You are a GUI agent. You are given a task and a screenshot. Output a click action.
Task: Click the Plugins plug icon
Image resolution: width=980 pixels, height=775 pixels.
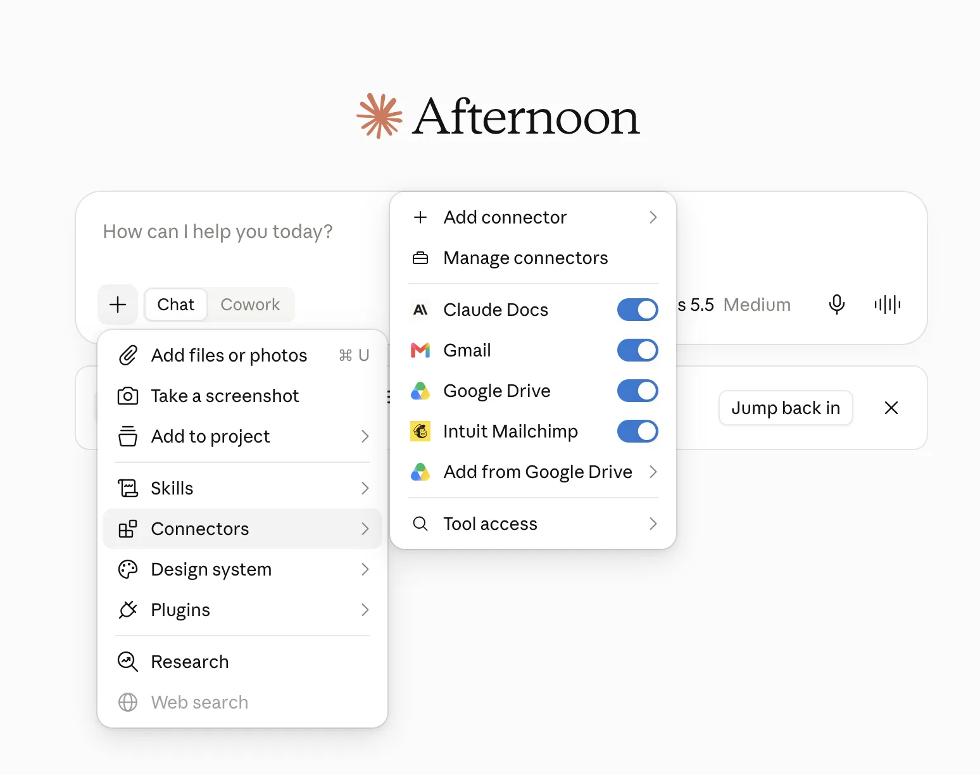(128, 610)
